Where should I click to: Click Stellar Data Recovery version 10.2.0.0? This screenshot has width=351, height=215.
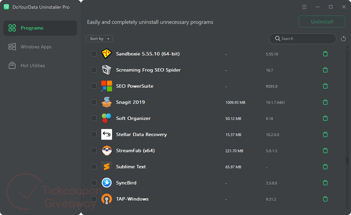pos(273,135)
